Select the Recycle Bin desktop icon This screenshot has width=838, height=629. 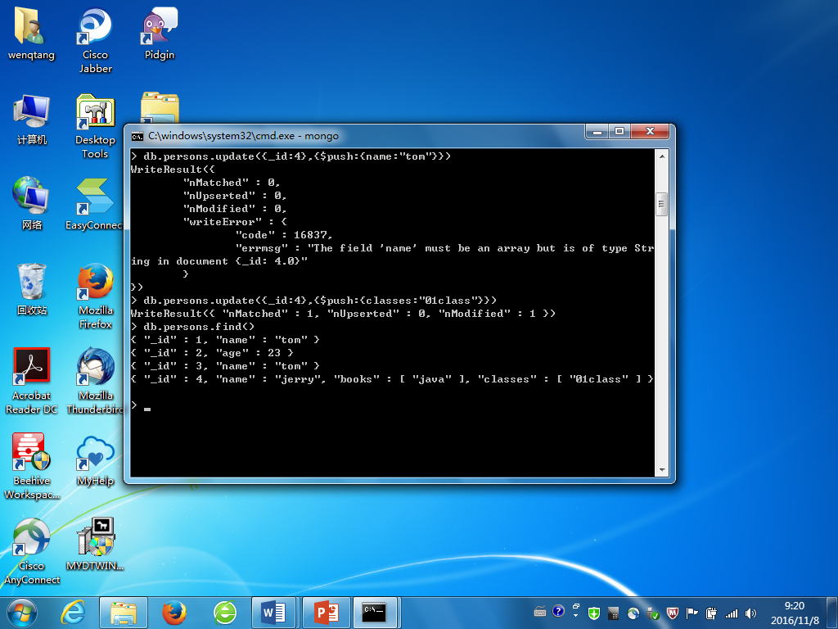click(x=32, y=283)
